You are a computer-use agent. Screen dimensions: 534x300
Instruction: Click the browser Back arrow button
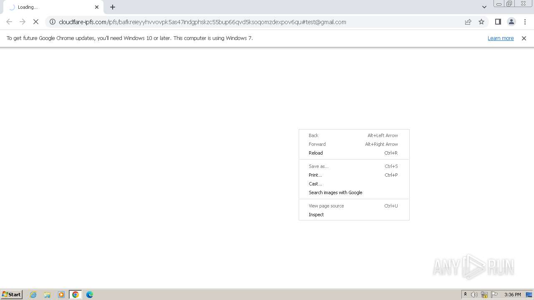point(9,22)
